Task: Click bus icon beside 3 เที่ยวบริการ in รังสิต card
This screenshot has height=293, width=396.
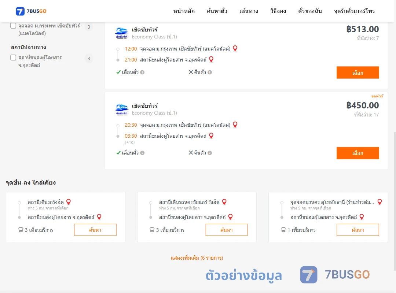Action: click(21, 230)
